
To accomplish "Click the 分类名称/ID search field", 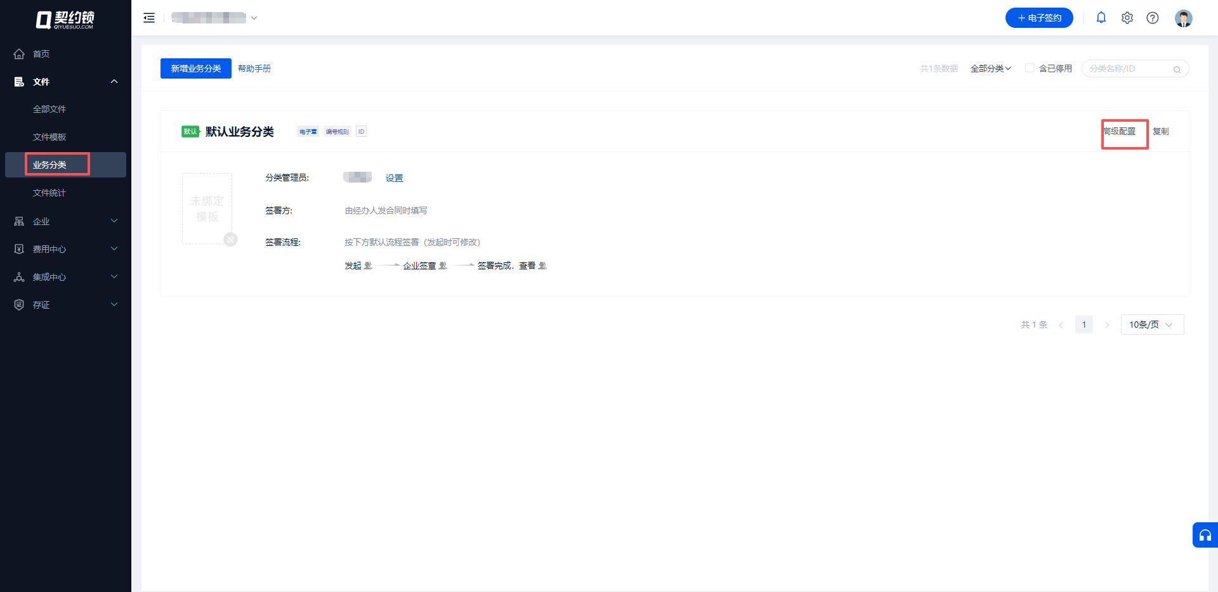I will [x=1128, y=68].
